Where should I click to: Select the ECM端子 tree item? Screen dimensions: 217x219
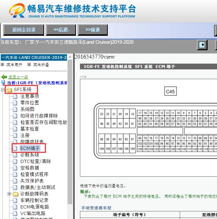click(x=30, y=148)
